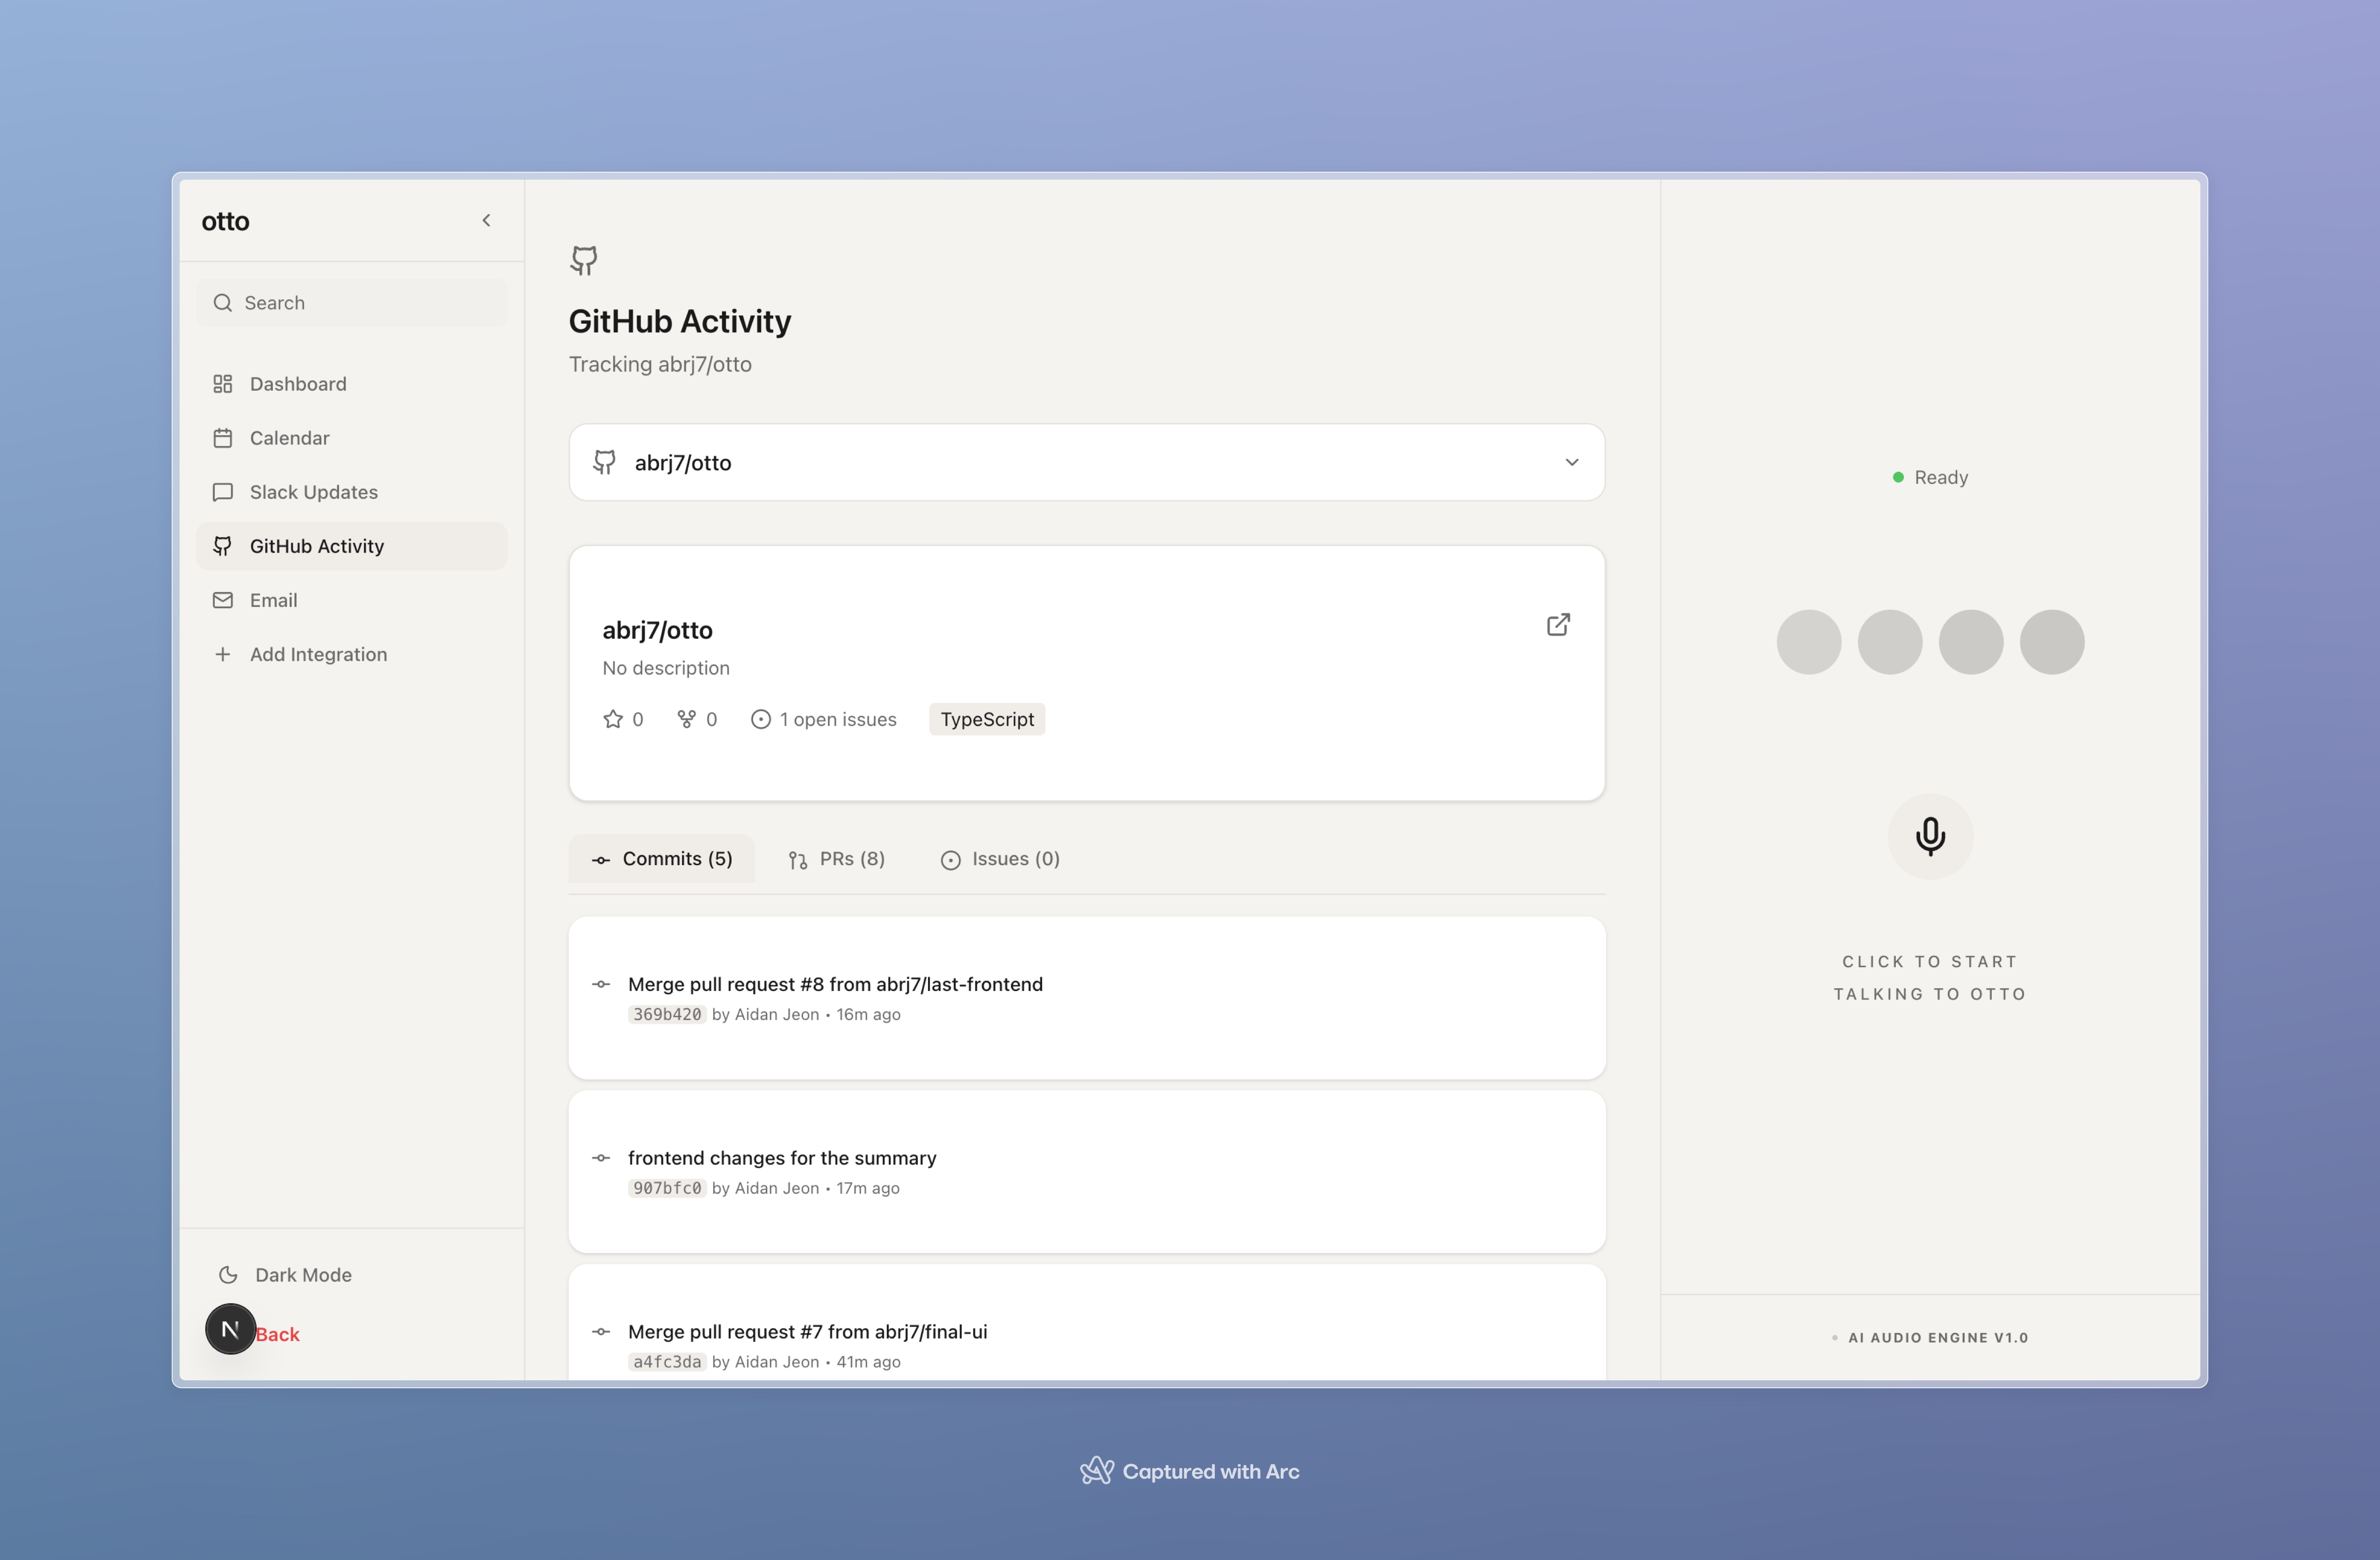Click the Calendar icon in sidebar
Screen dimensions: 2380x1560
223,438
